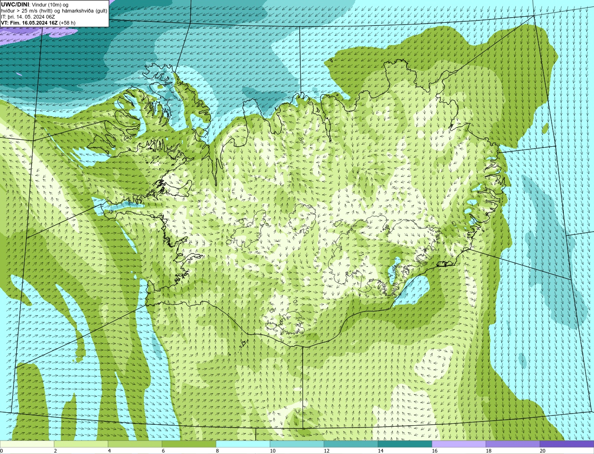Click the pale teal 10–12 m/s legend swatch
The width and height of the screenshot is (594, 454).
point(297,444)
